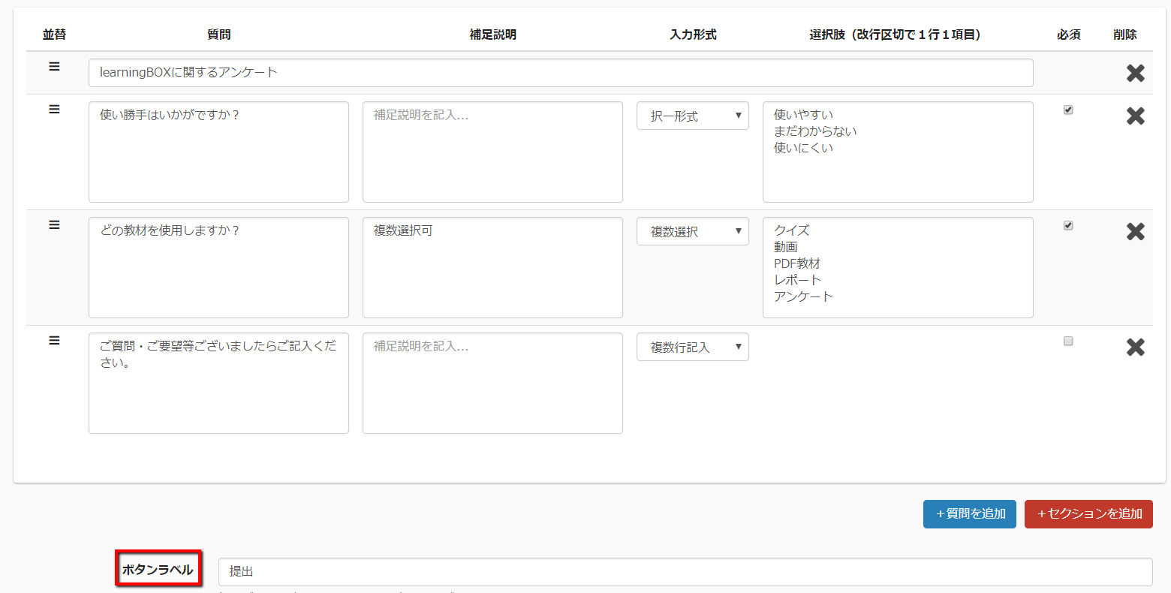Open the 複数選択 input type dropdown

(x=693, y=231)
